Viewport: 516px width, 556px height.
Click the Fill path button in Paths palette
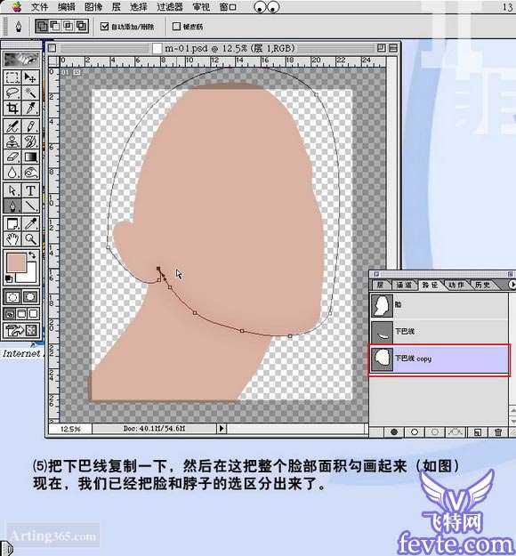click(394, 431)
